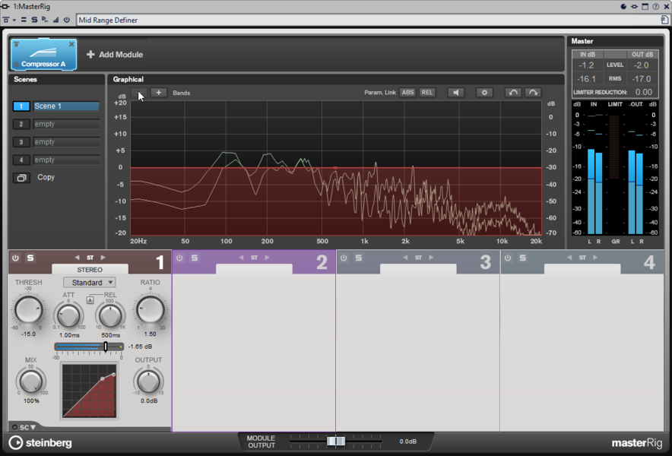The width and height of the screenshot is (672, 456).
Task: Click the Copy scene label
Action: (46, 177)
